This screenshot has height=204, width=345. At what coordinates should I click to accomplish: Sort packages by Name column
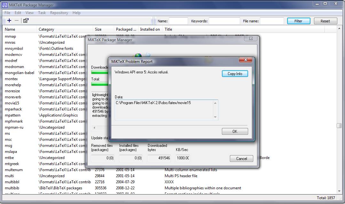point(20,29)
